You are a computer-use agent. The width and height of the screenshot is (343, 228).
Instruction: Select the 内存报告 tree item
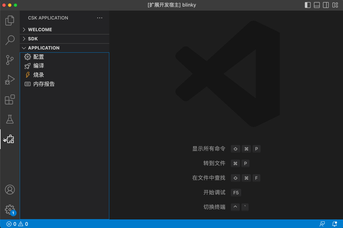(x=65, y=84)
